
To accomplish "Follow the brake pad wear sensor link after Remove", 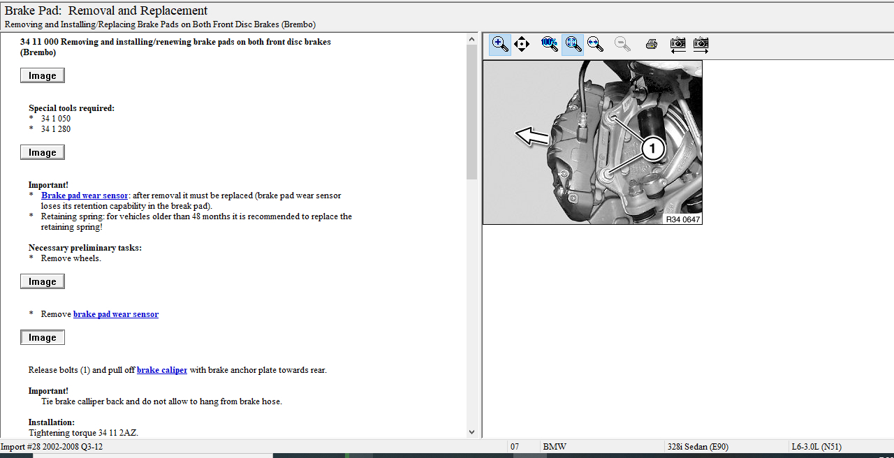I will coord(116,314).
